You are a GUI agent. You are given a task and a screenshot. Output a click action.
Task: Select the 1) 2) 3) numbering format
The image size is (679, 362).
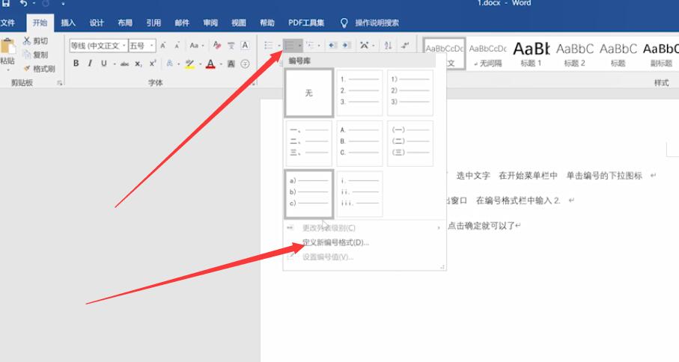(x=410, y=93)
